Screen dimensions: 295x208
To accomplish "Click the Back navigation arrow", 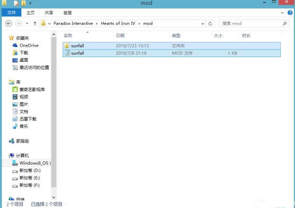I will click(9, 23).
